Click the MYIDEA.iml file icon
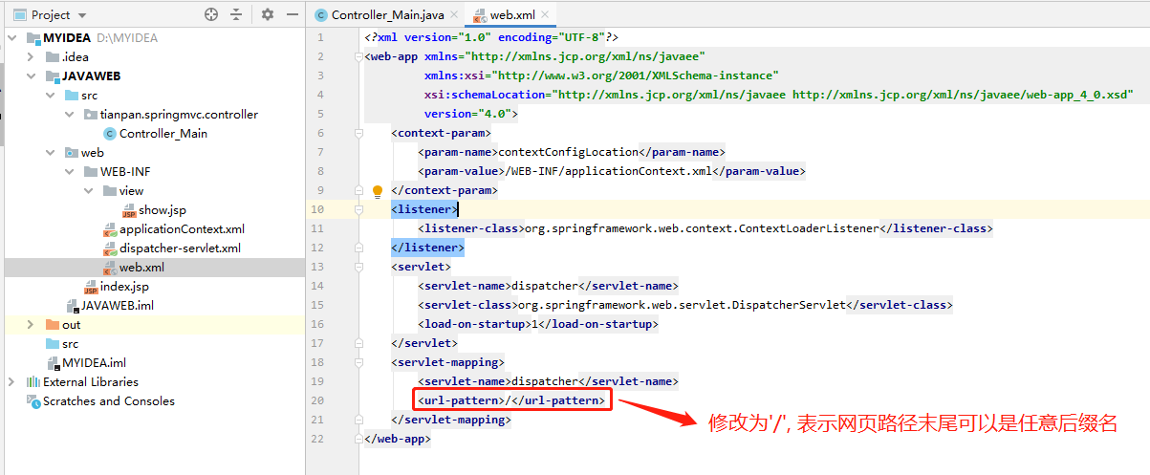Screen dimensions: 1150x475 point(54,362)
